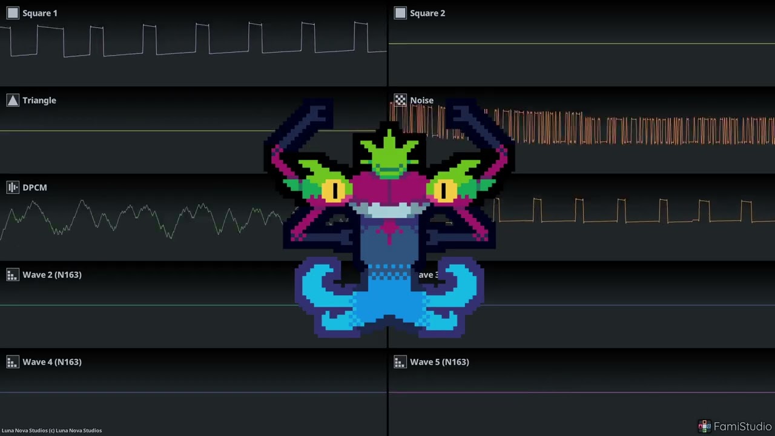Select the Triangle channel icon
The image size is (775, 436).
click(x=13, y=101)
